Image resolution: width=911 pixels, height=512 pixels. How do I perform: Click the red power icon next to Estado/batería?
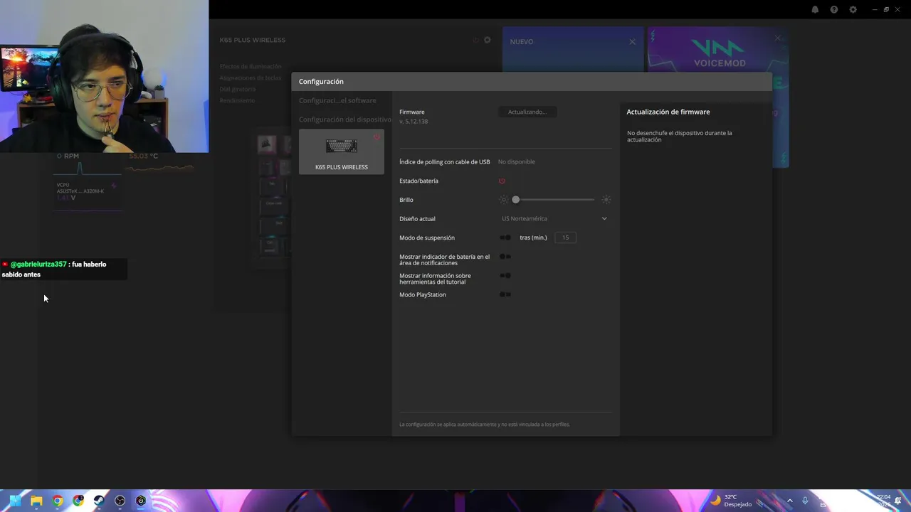click(x=502, y=181)
